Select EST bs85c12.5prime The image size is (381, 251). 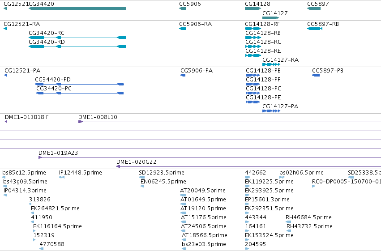(x=4, y=177)
